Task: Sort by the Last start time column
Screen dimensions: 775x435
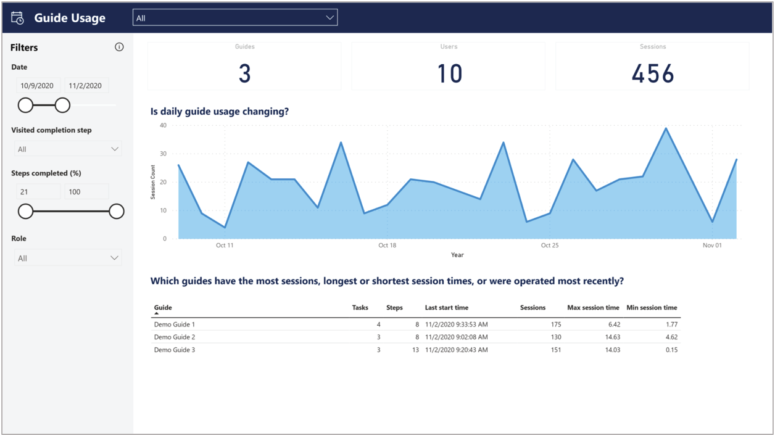Action: pyautogui.click(x=447, y=307)
